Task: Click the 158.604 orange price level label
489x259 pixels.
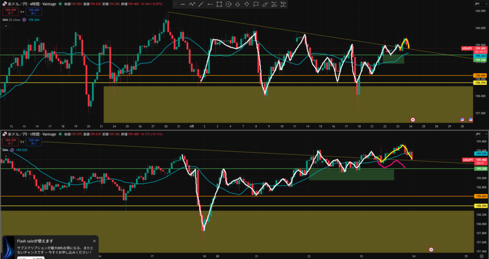Action: (479, 75)
